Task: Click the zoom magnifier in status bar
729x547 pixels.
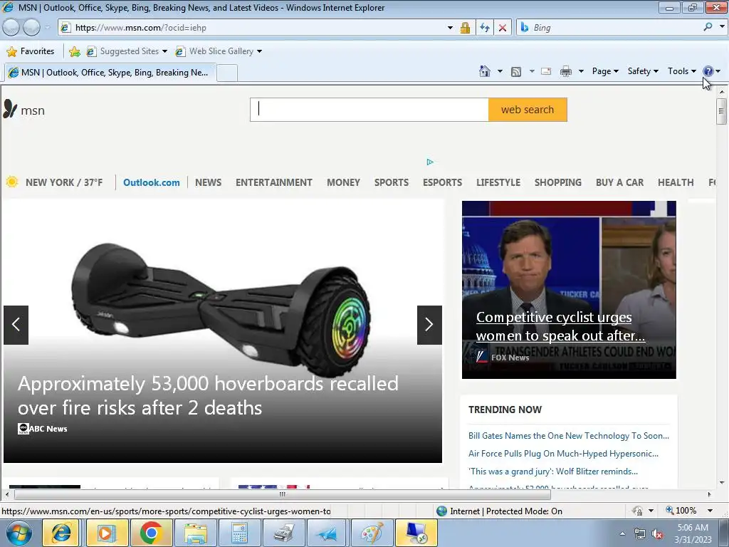Action: click(x=670, y=510)
